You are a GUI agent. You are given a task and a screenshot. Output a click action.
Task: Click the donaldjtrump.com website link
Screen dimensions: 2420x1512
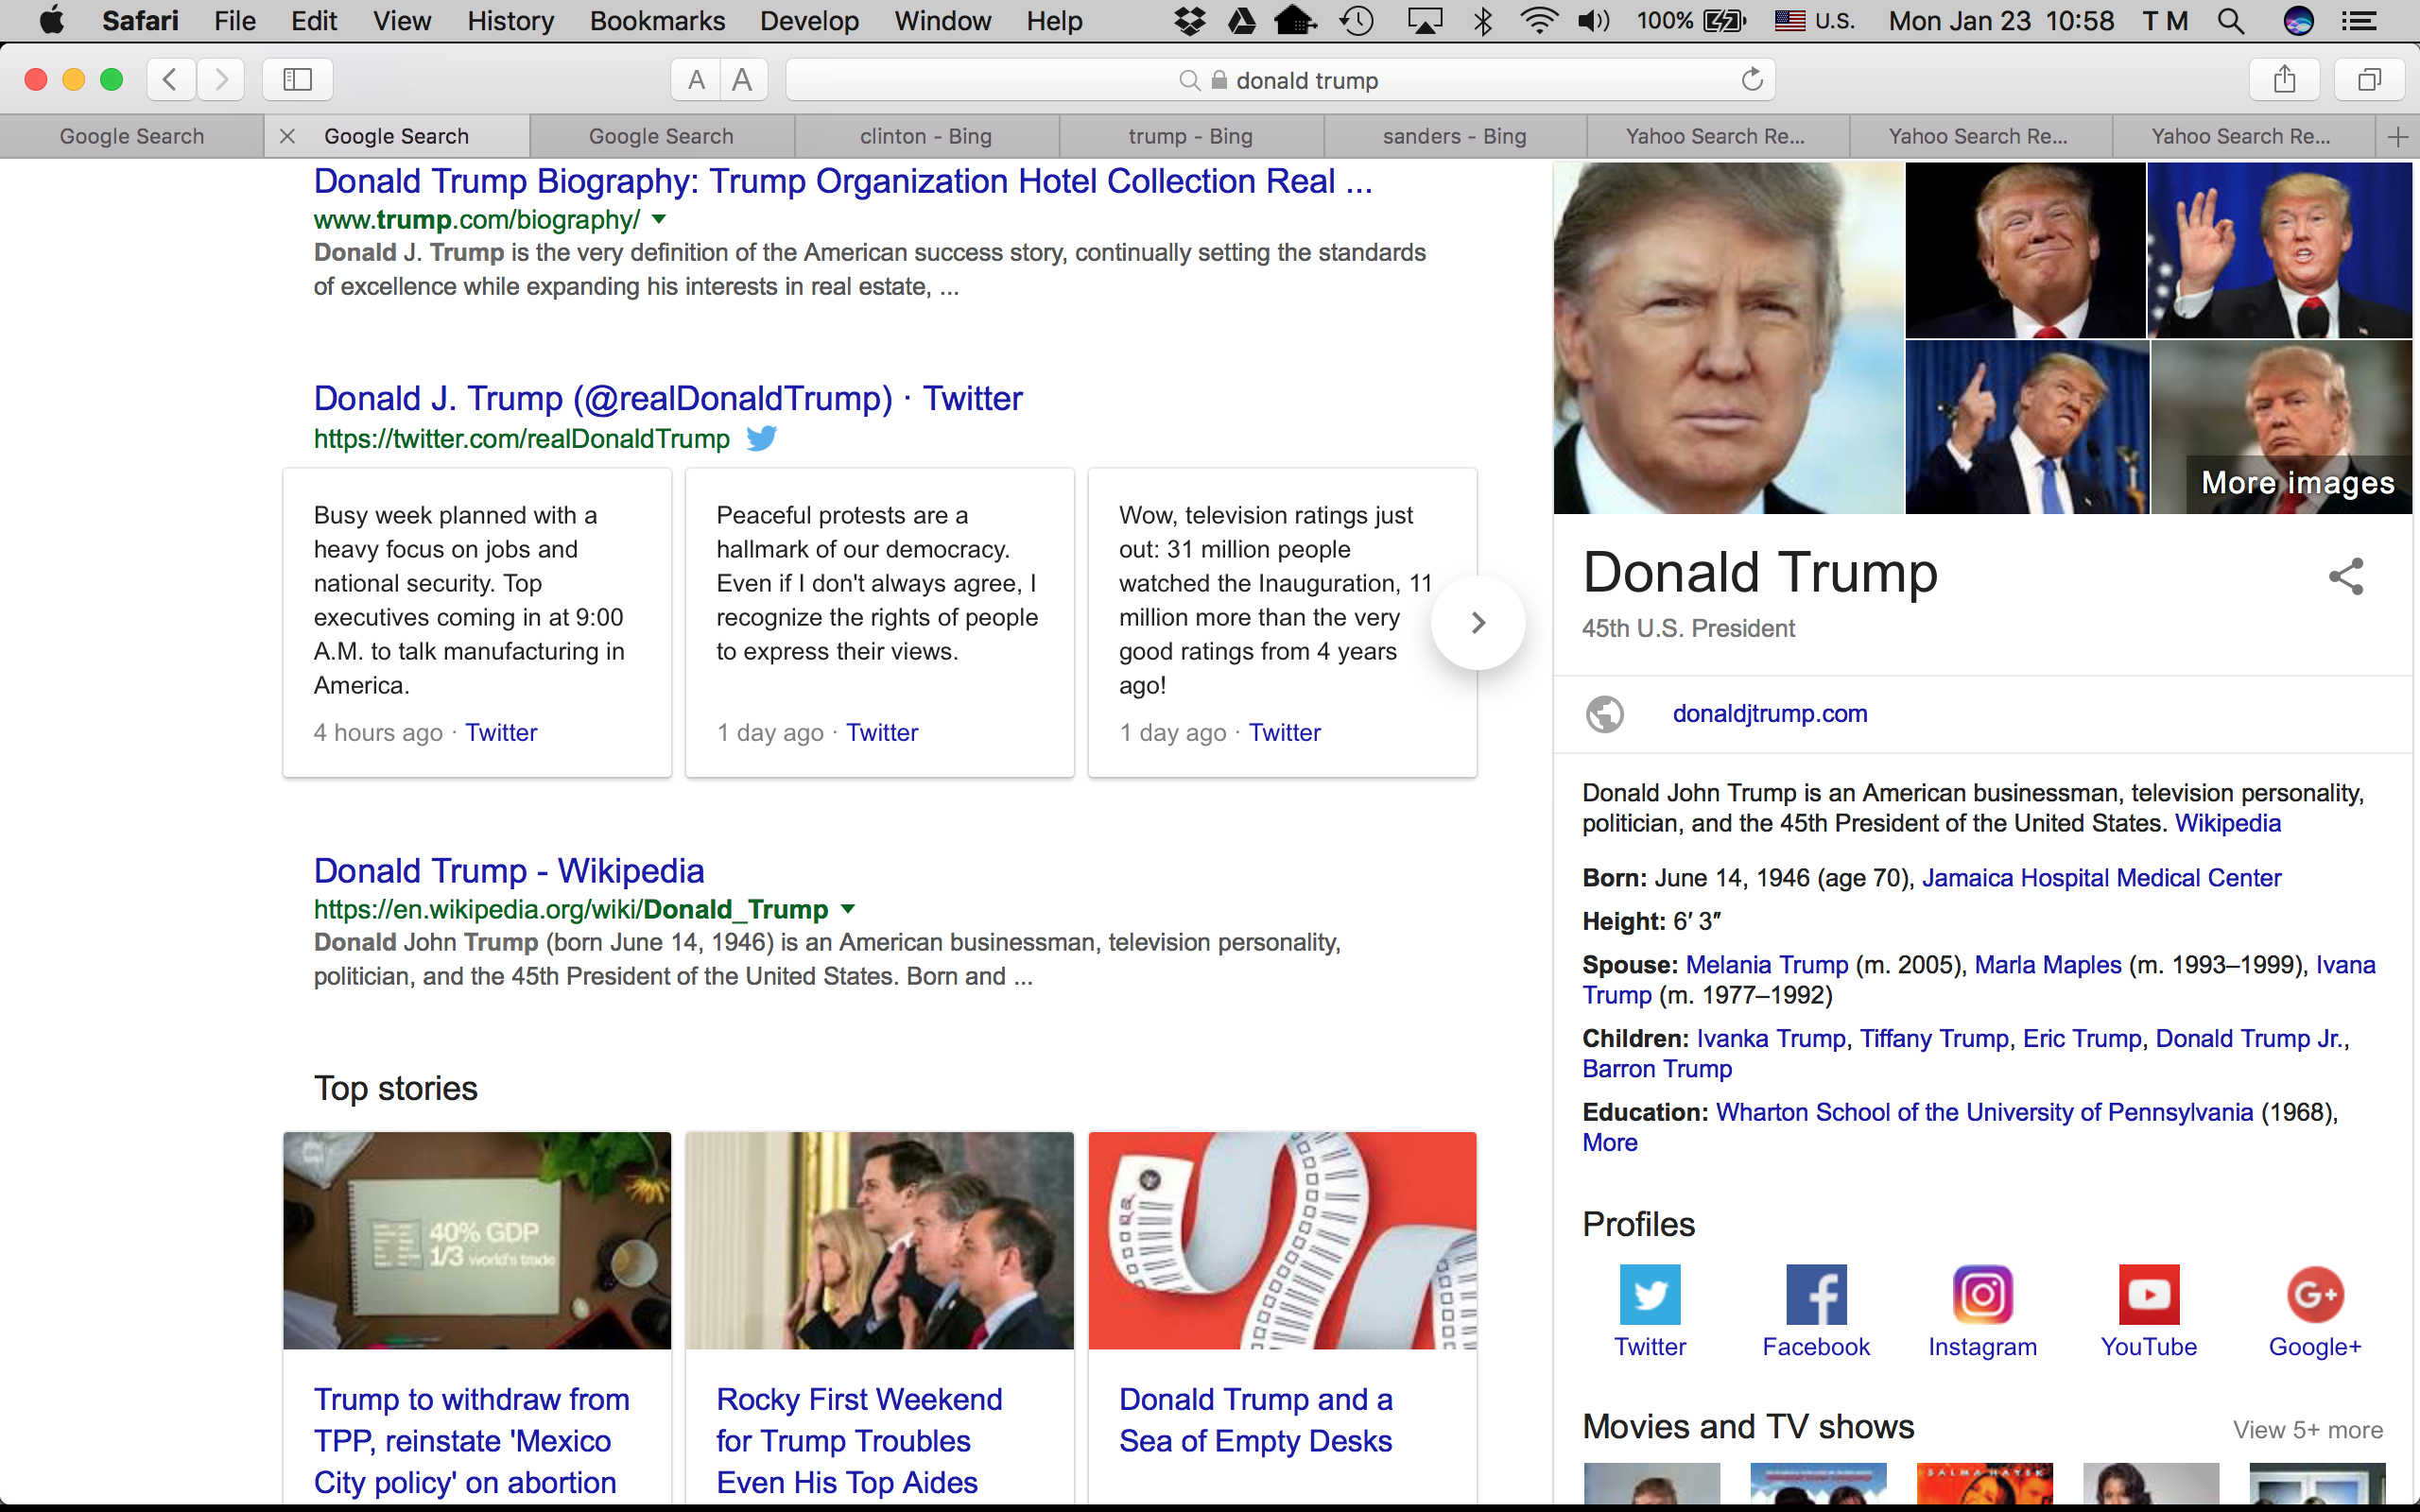pyautogui.click(x=1769, y=714)
